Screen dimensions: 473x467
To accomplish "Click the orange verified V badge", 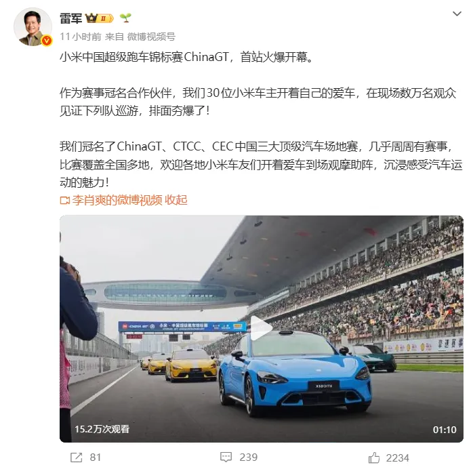I will coord(47,40).
